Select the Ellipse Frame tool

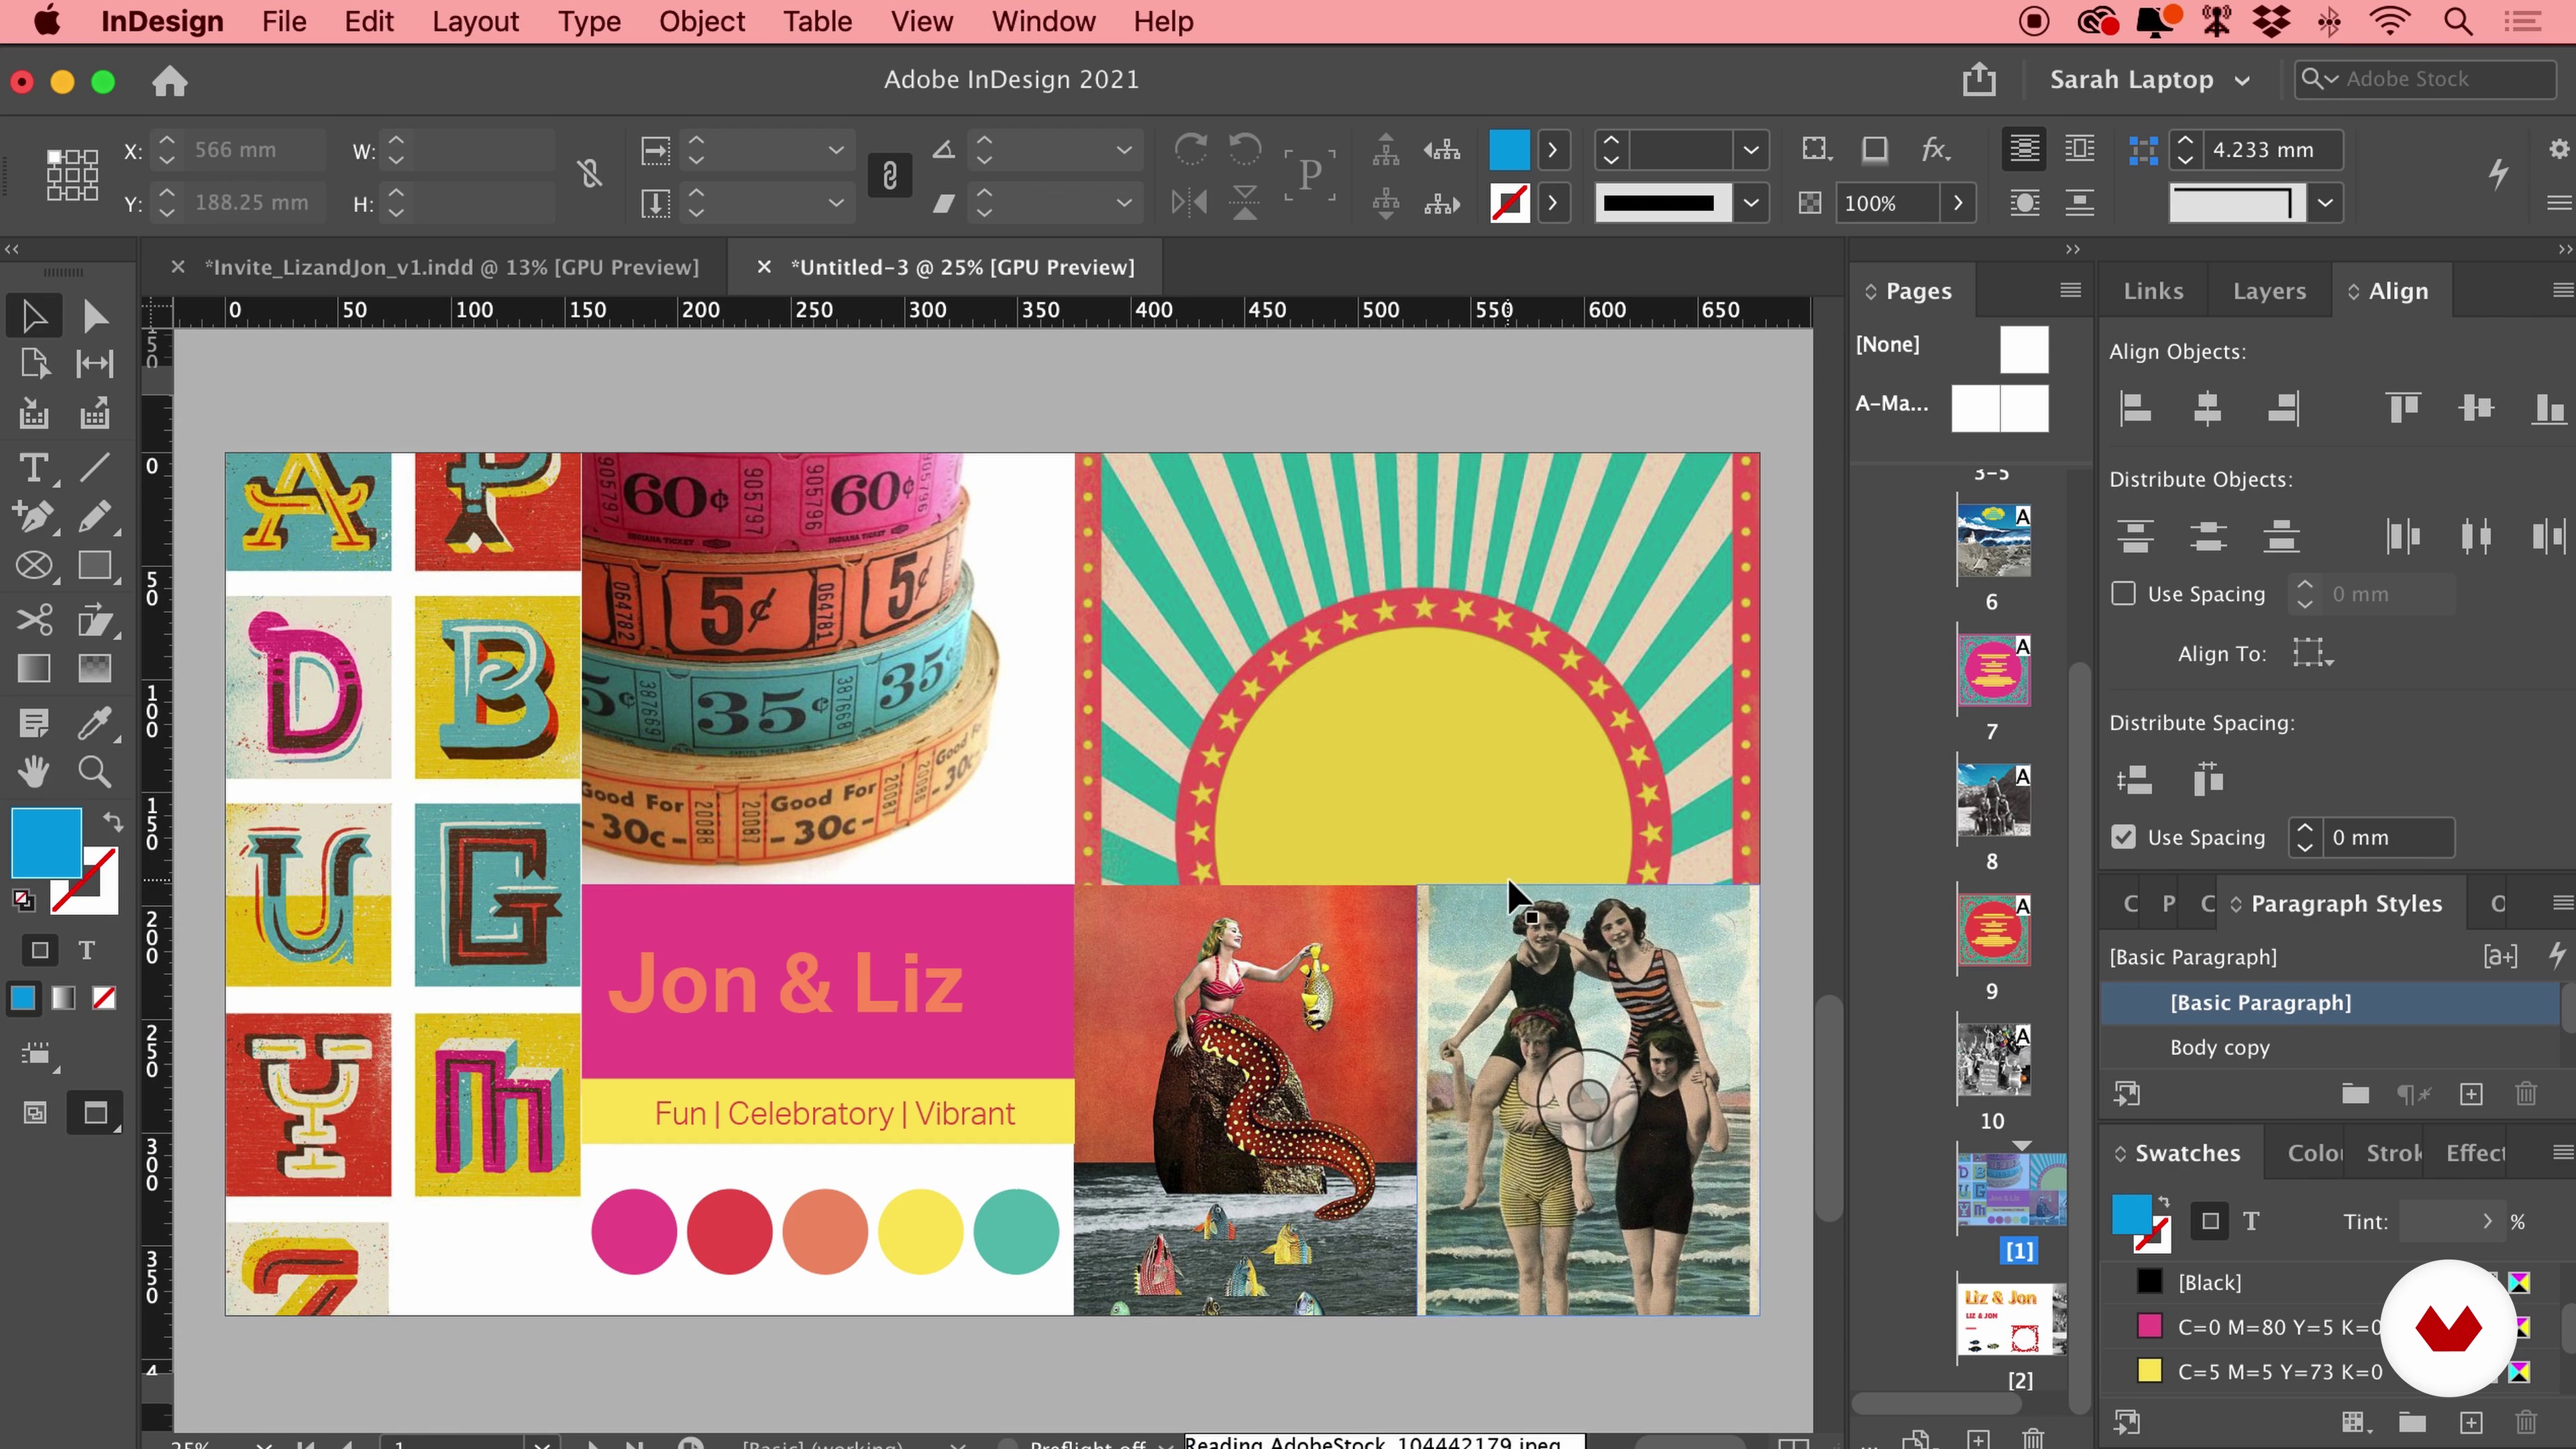pos(34,566)
